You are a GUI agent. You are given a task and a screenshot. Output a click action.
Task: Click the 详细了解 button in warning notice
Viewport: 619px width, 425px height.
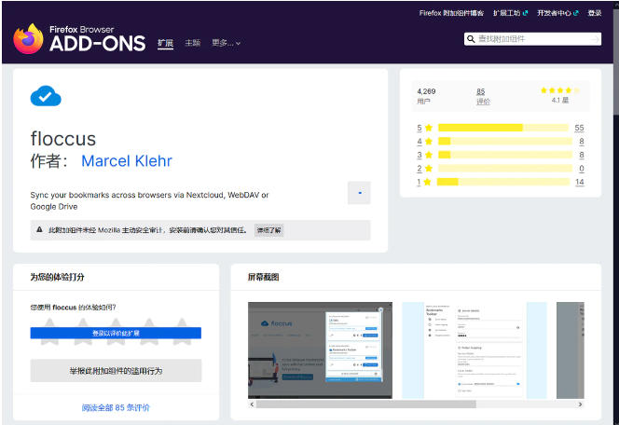[x=268, y=230]
